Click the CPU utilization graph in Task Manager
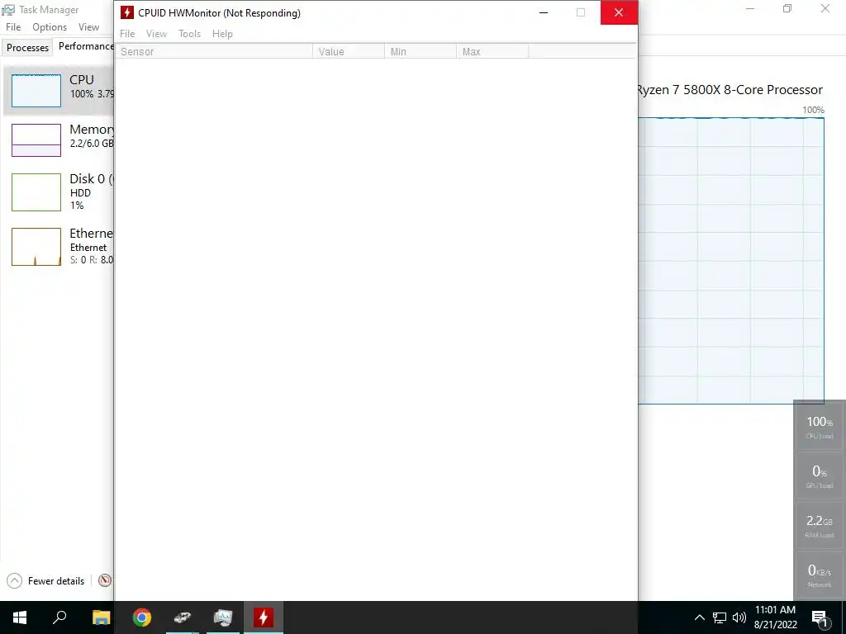 click(730, 260)
